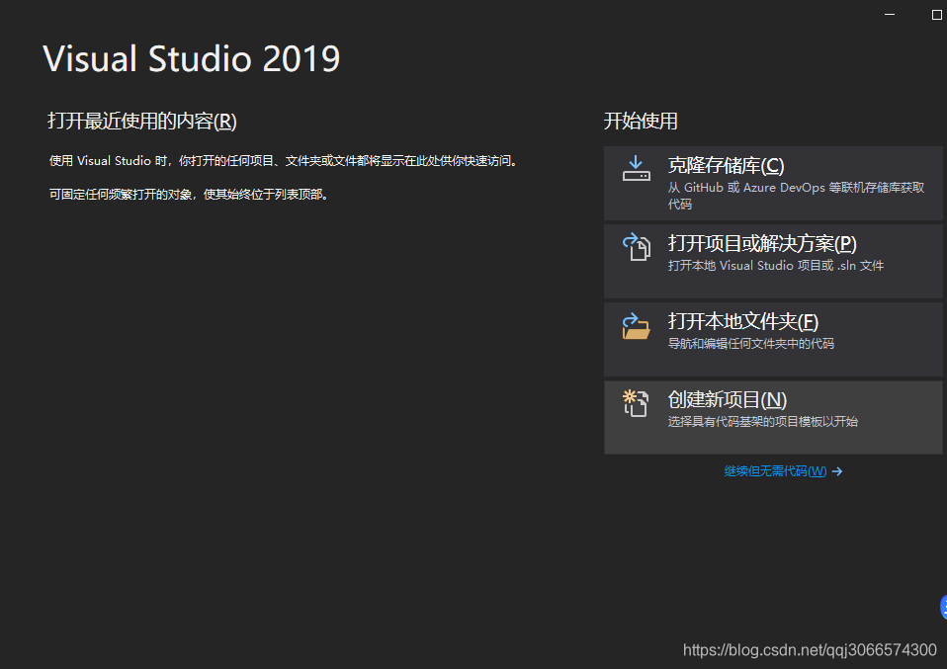Click the create new project icon
This screenshot has height=669, width=947.
tap(636, 403)
